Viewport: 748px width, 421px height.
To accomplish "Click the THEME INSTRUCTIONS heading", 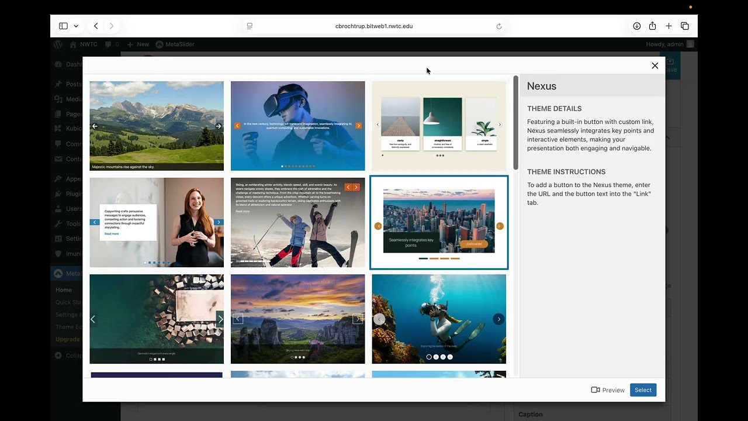I will click(566, 172).
